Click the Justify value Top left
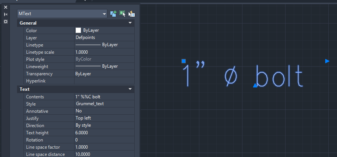 (x=104, y=118)
